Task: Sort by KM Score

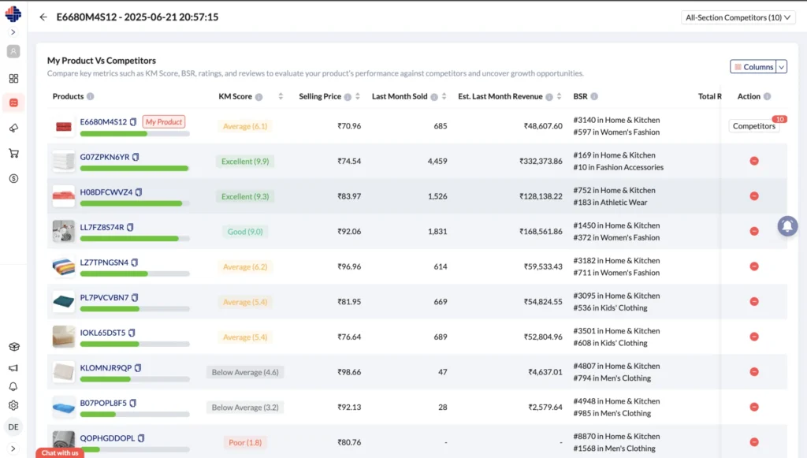Action: (x=281, y=96)
